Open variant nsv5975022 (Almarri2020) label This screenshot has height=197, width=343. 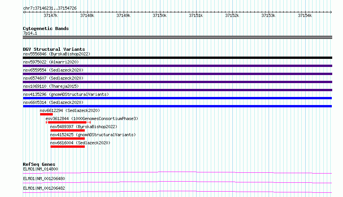tap(51, 62)
